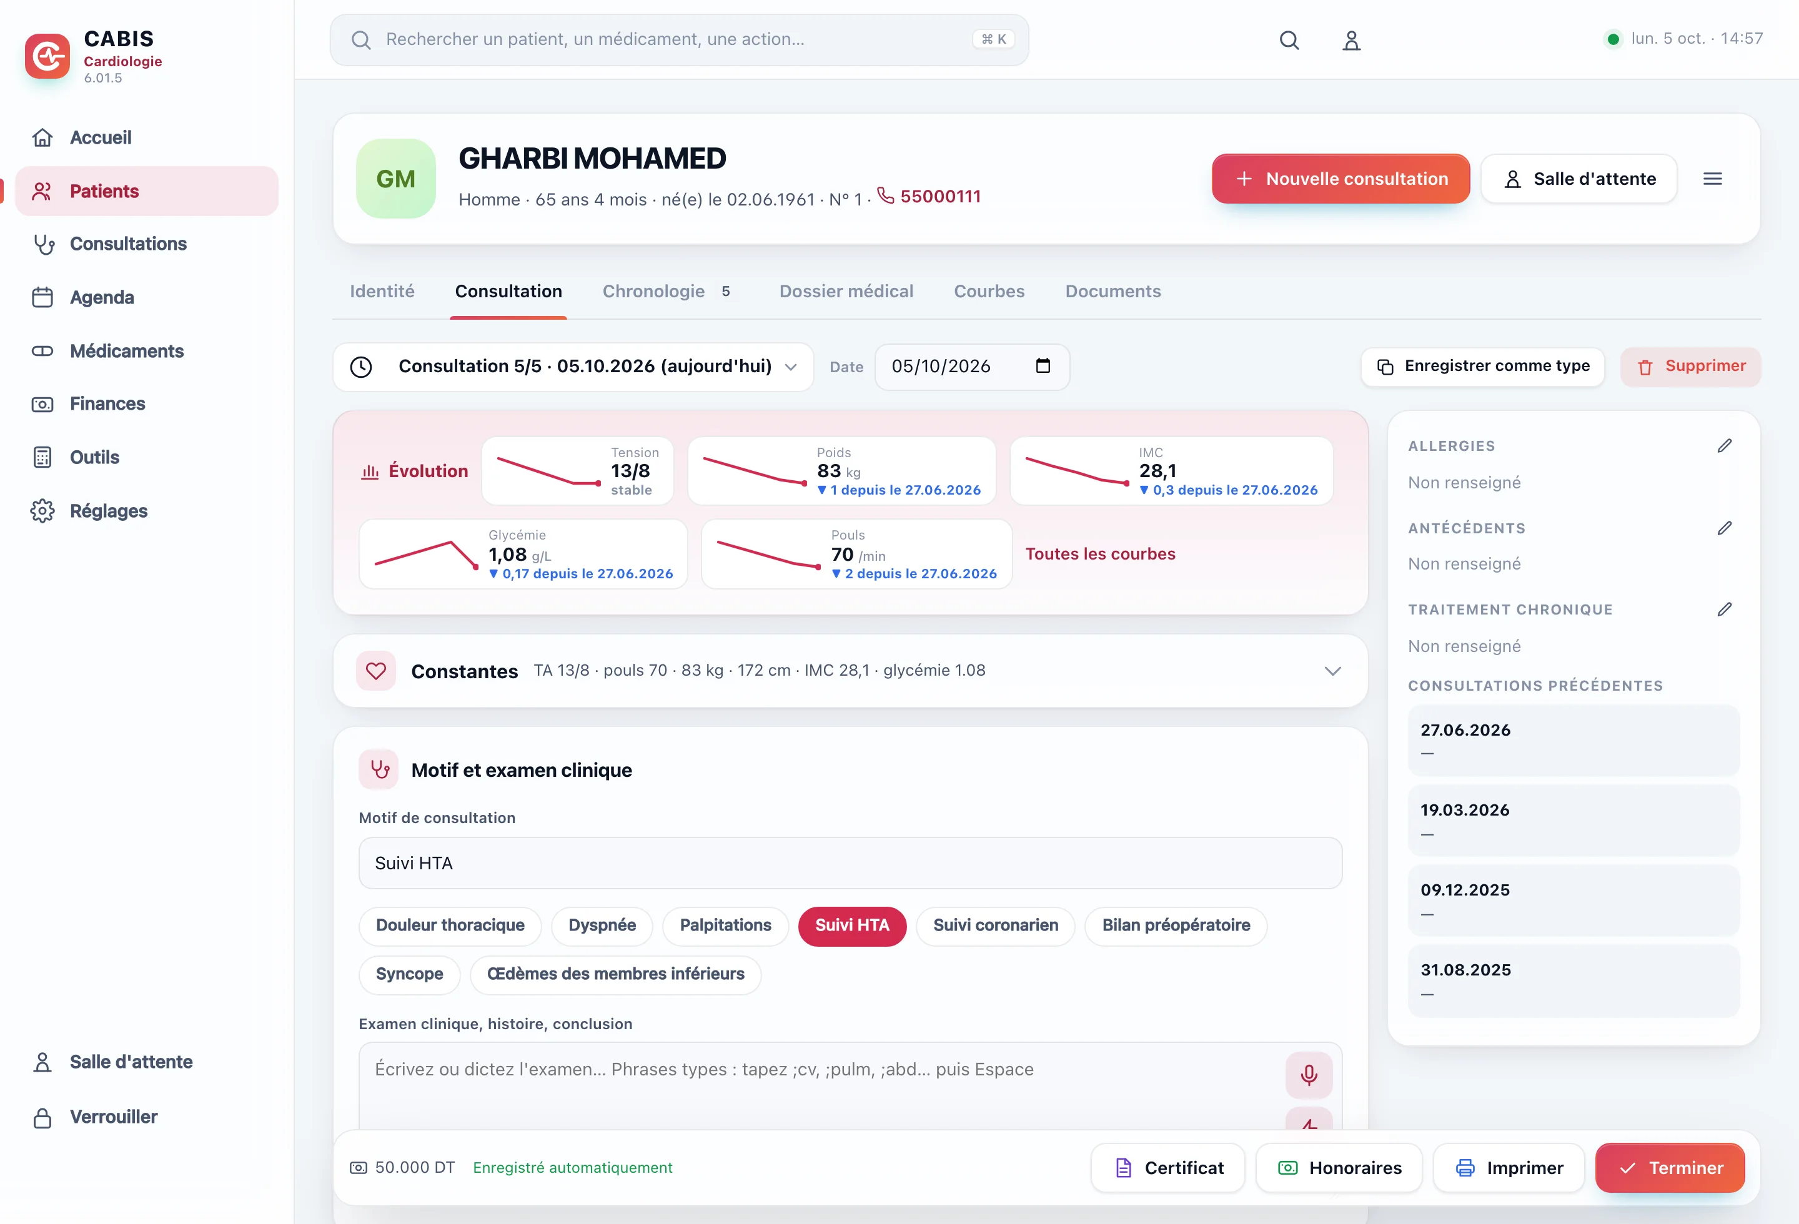Toggle the Palpitations motif chip
1799x1224 pixels.
(x=725, y=925)
